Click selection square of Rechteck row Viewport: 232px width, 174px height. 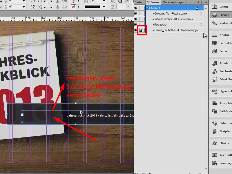[201, 24]
